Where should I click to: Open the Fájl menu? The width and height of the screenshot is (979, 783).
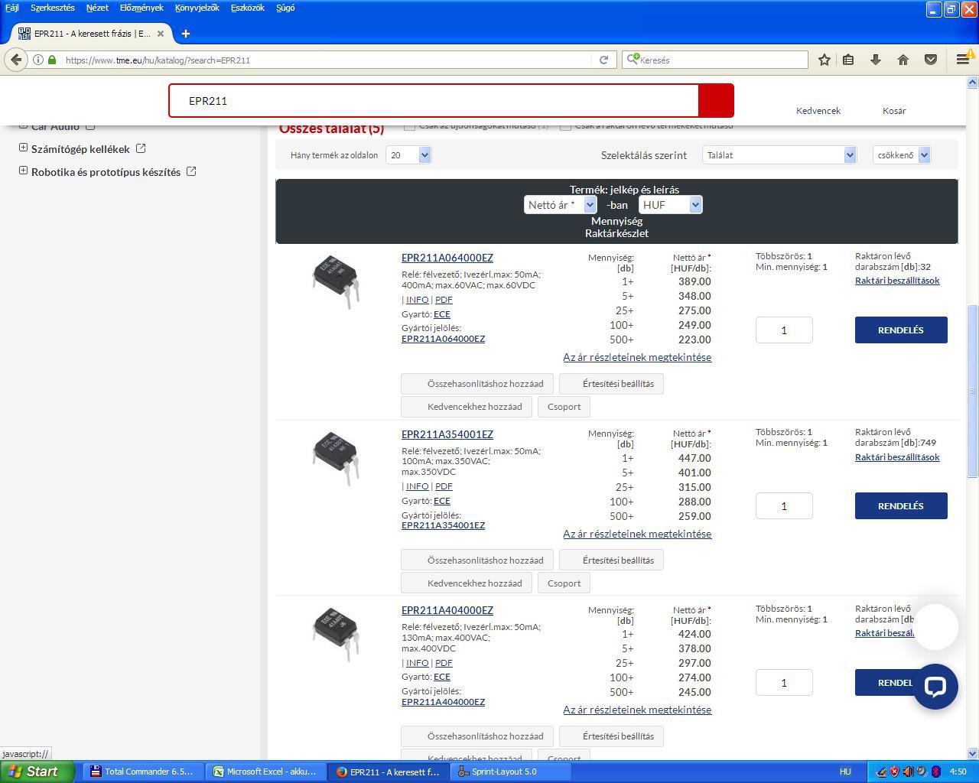[x=12, y=8]
